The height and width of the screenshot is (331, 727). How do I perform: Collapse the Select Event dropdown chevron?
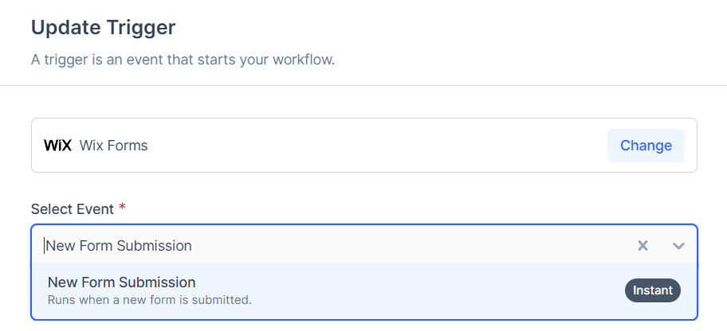678,245
